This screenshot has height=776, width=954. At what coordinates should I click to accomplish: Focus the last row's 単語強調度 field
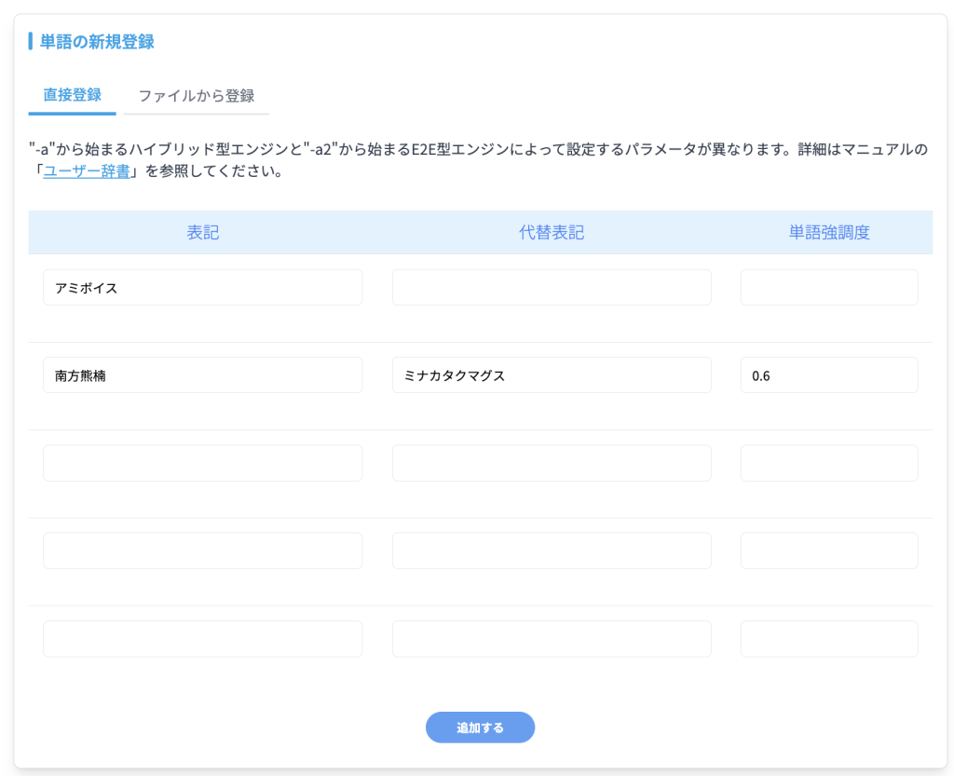pos(828,639)
